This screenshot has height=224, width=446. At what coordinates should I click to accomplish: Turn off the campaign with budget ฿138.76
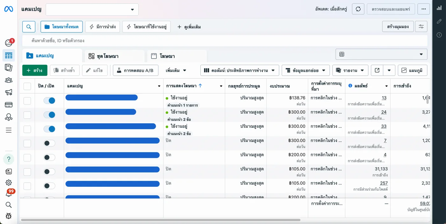pyautogui.click(x=49, y=101)
